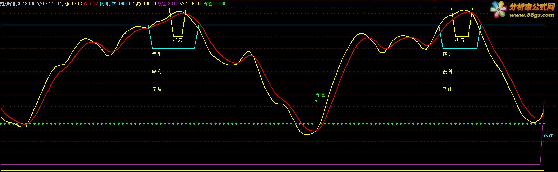Click the second 出局 signal label on chart
Viewport: 558px width, 172px height.
point(460,40)
